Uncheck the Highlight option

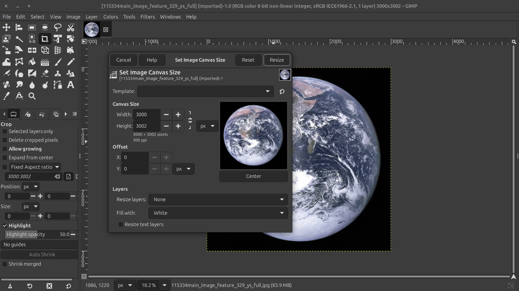point(5,226)
